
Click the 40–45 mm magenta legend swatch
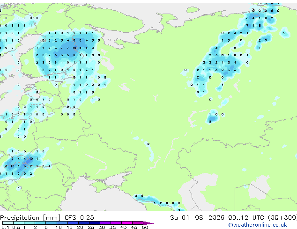point(127,223)
